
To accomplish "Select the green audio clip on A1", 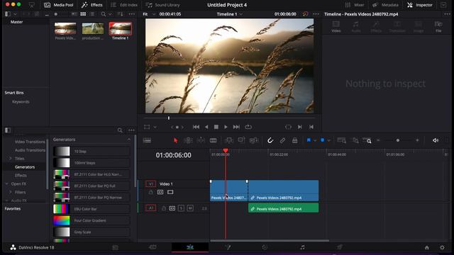I will 284,208.
